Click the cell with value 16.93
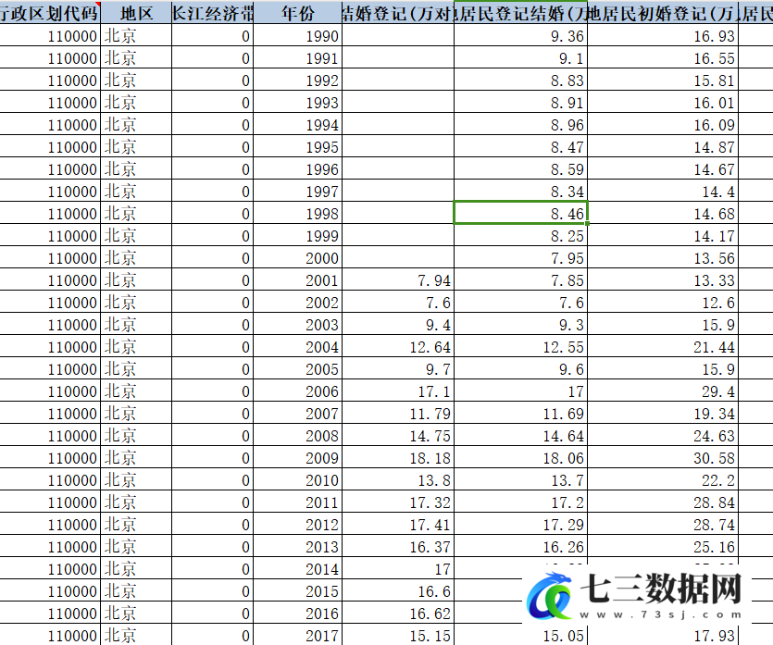773x645 pixels. coord(663,35)
